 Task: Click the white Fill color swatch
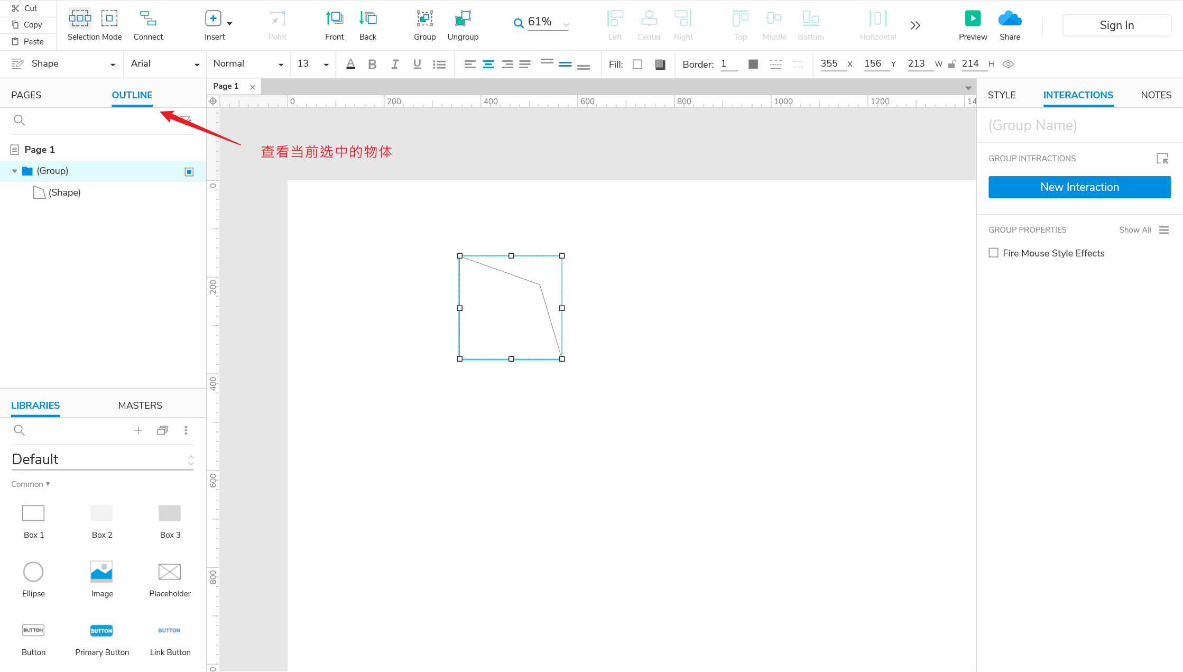(637, 65)
